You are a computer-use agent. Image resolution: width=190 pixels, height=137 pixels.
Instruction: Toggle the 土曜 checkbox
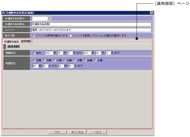[x=95, y=60]
